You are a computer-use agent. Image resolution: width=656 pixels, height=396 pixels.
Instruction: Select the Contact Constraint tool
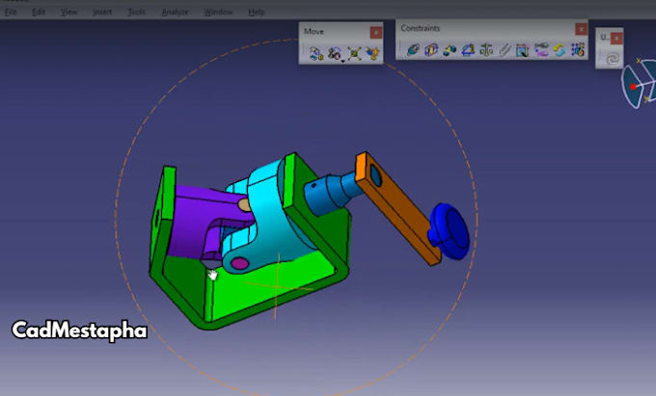431,50
